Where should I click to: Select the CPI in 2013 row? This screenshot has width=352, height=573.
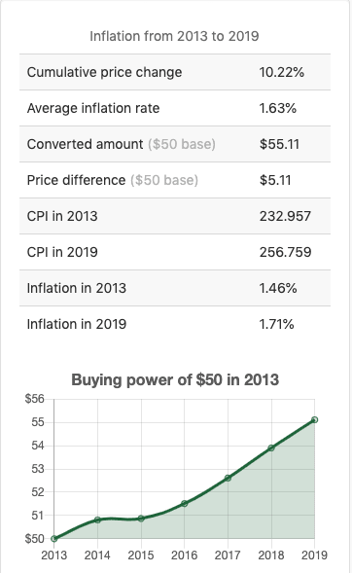click(x=175, y=216)
